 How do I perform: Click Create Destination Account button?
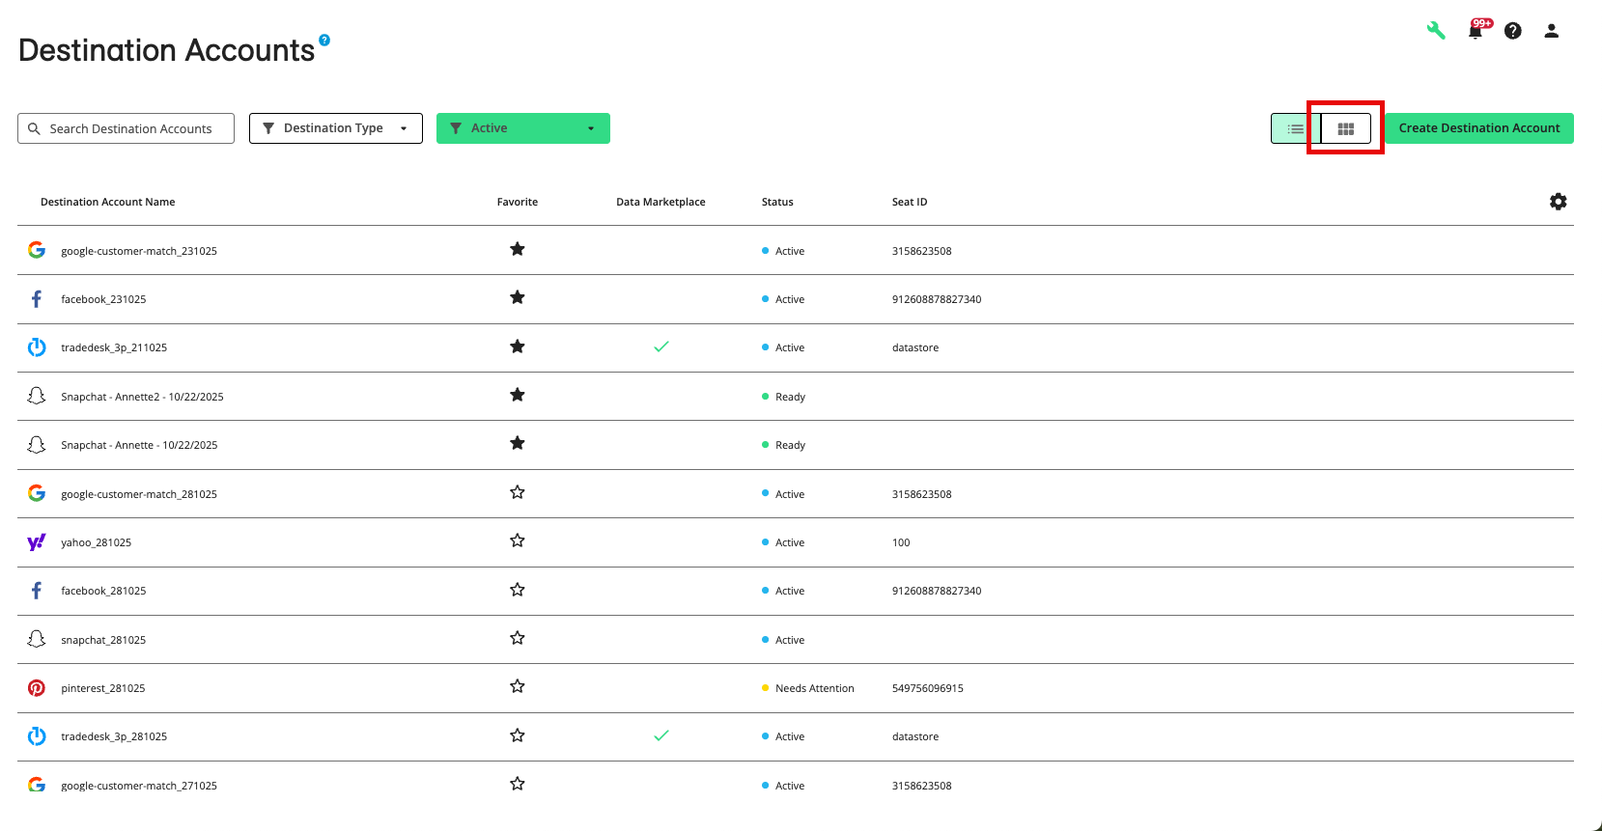[1478, 128]
